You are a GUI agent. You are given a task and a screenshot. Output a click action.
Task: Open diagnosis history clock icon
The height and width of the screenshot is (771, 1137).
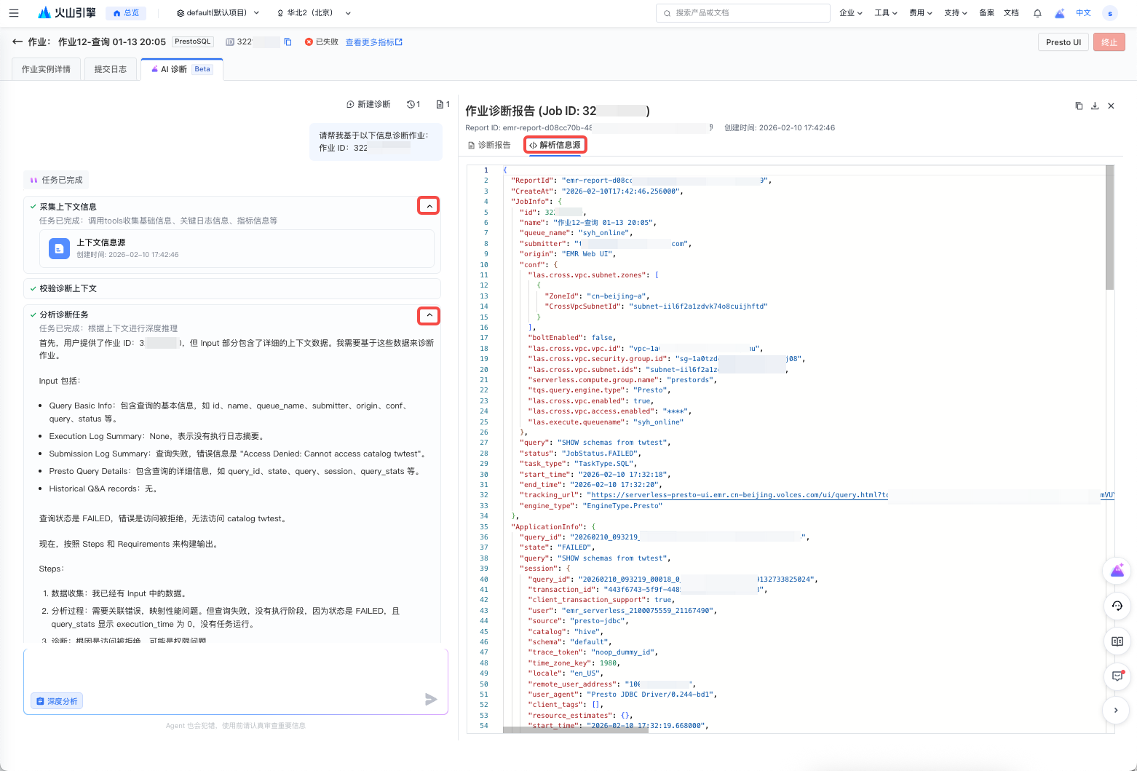coord(413,105)
